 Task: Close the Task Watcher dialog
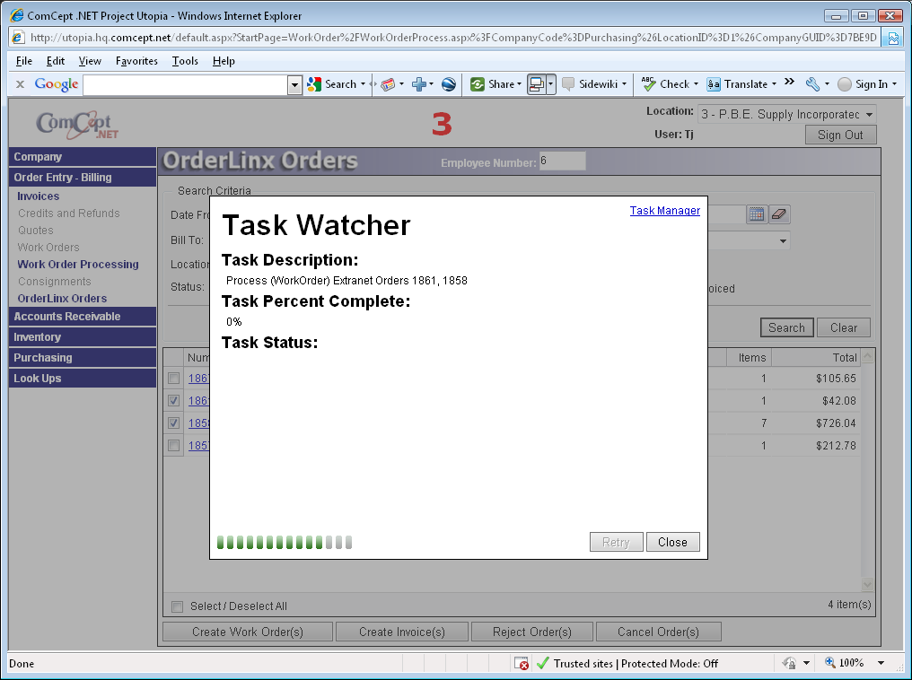click(672, 542)
